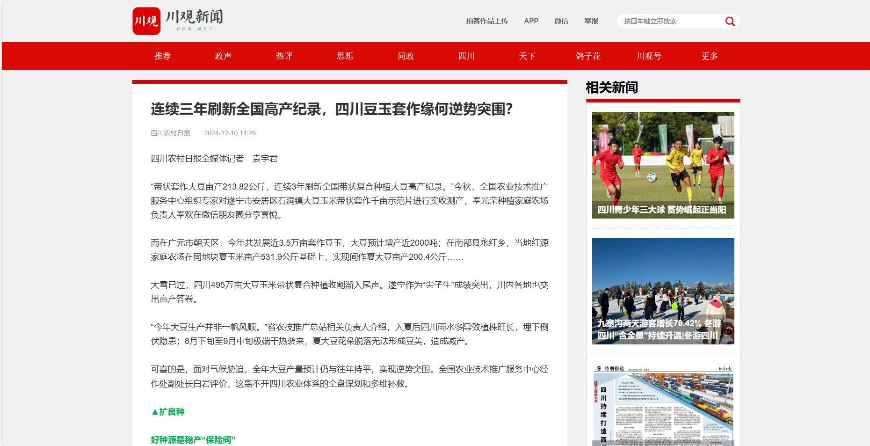Viewport: 870px width, 446px height.
Task: Open the 四川 news category
Action: 466,56
